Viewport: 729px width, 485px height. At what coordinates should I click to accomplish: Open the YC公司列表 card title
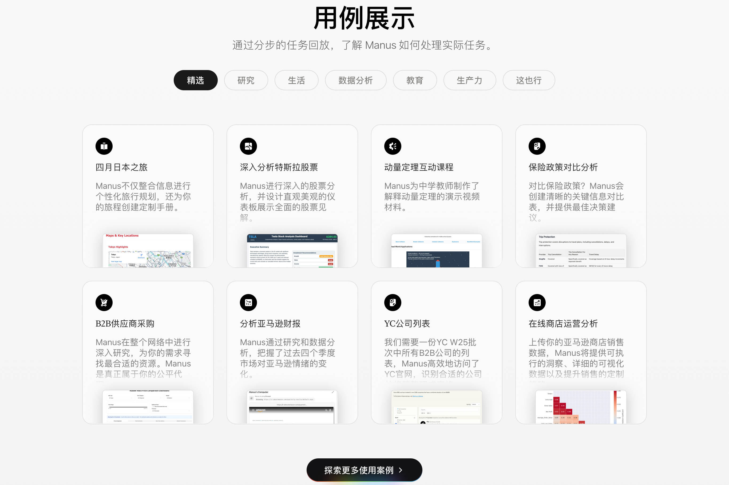click(x=407, y=324)
